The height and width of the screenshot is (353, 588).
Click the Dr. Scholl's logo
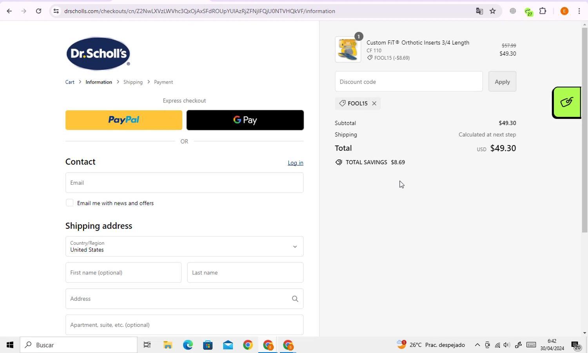pos(98,54)
